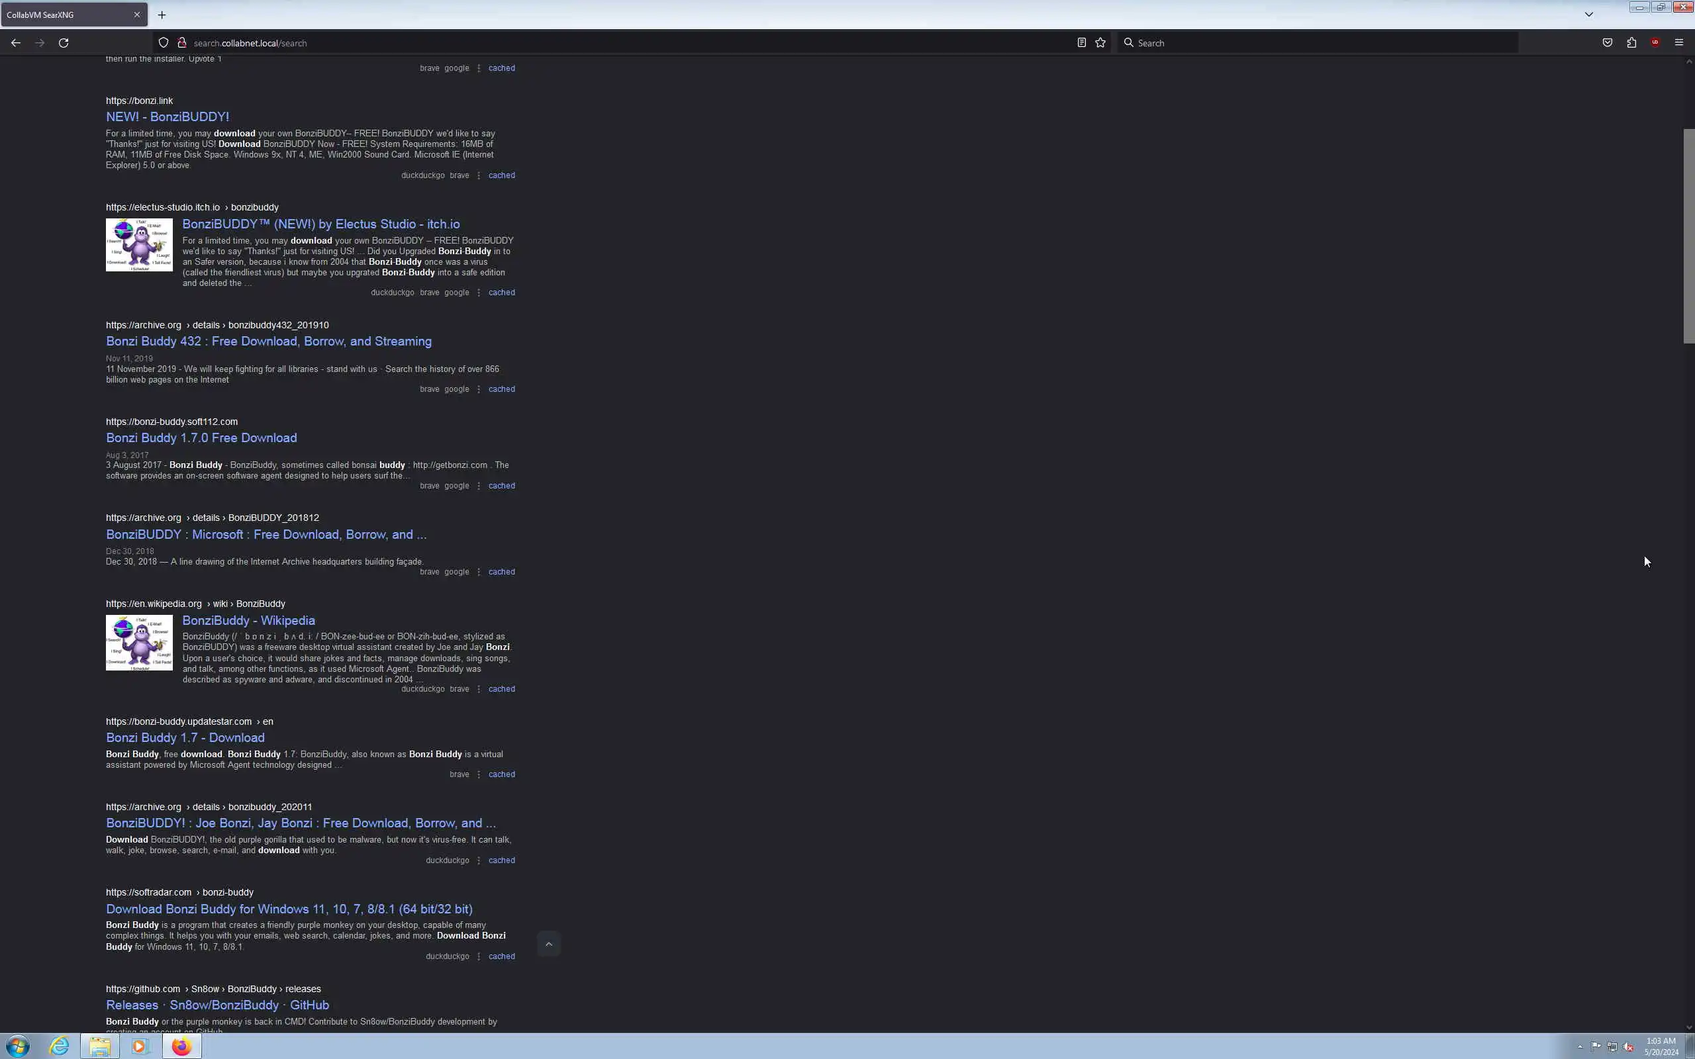
Task: Expand the list all tabs chevron
Action: [x=1588, y=15]
